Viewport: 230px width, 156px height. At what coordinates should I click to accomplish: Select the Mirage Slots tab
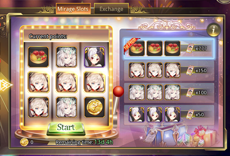pyautogui.click(x=73, y=9)
